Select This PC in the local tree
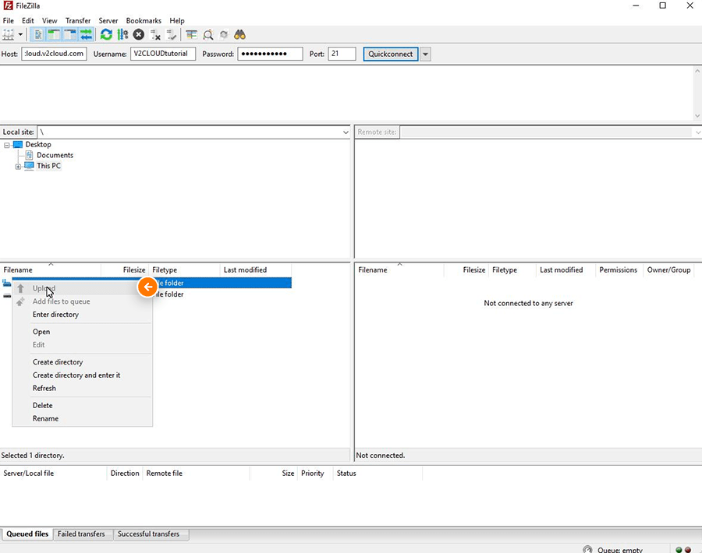 48,166
